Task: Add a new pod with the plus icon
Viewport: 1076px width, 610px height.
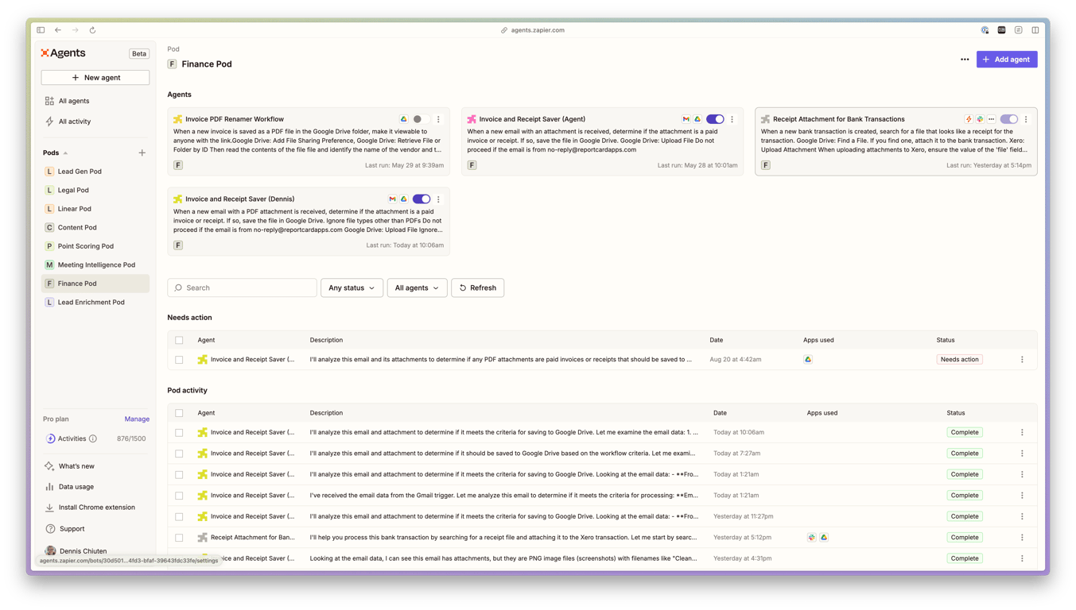Action: 142,152
